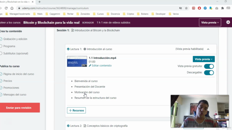232x130 pixels.
Task: Open the Capgemini bookmark folder
Action: click(x=53, y=14)
